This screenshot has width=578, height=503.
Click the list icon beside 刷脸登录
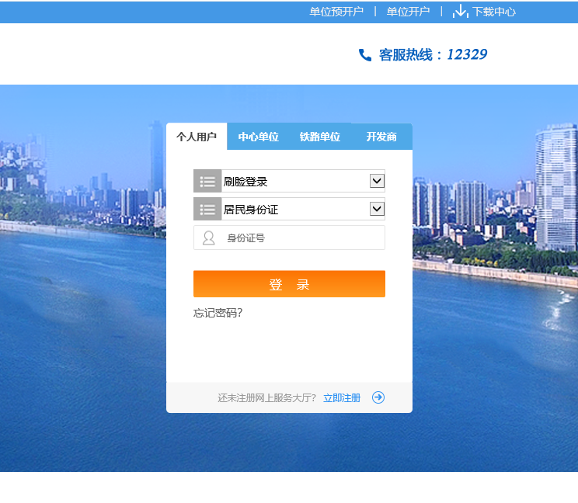click(207, 182)
